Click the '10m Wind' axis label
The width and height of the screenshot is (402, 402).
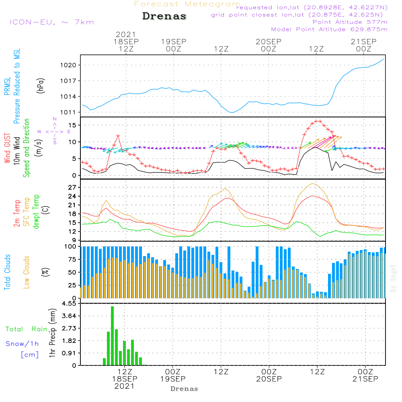click(x=16, y=151)
